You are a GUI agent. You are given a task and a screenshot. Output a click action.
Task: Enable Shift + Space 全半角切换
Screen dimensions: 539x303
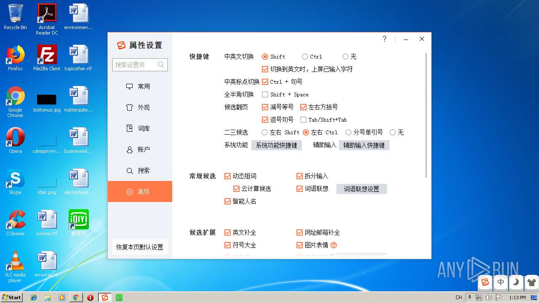265,94
